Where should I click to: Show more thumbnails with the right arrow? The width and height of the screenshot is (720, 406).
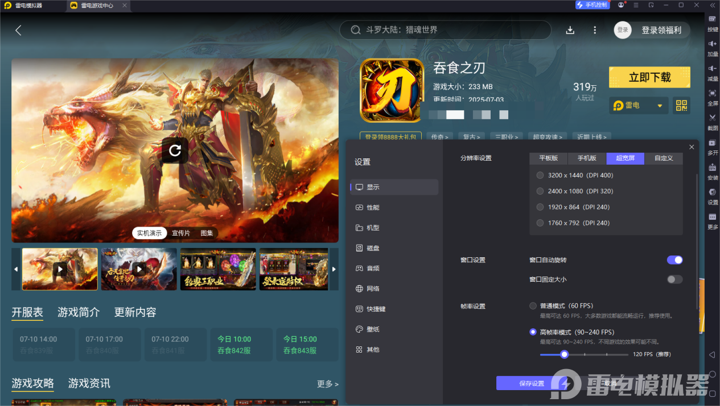point(334,269)
